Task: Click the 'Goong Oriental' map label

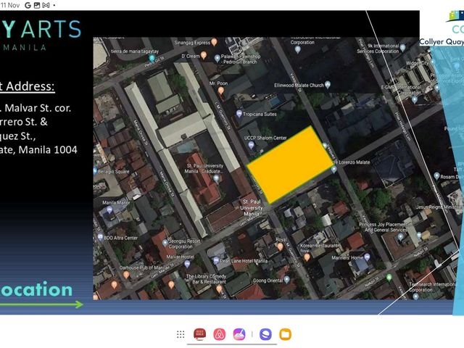Action: [x=268, y=281]
